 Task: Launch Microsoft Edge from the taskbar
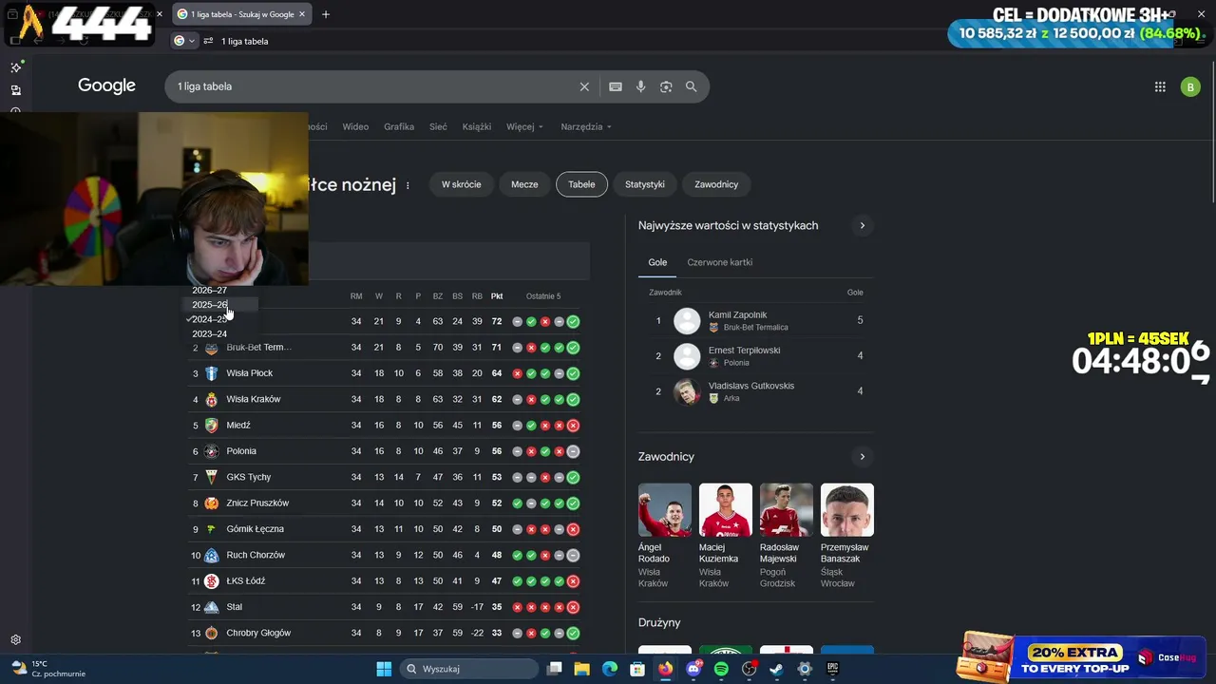[610, 669]
